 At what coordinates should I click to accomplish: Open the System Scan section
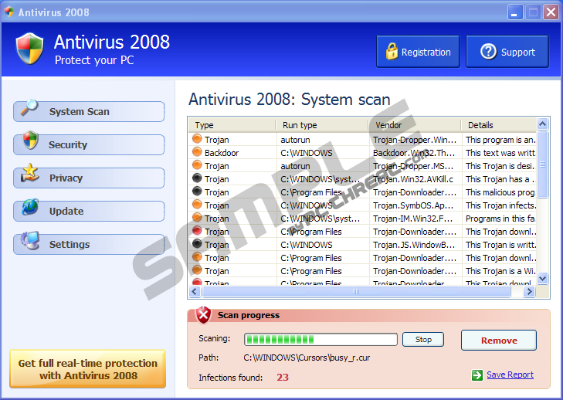(89, 112)
